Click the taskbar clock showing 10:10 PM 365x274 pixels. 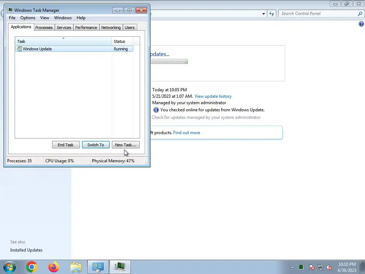[347, 267]
